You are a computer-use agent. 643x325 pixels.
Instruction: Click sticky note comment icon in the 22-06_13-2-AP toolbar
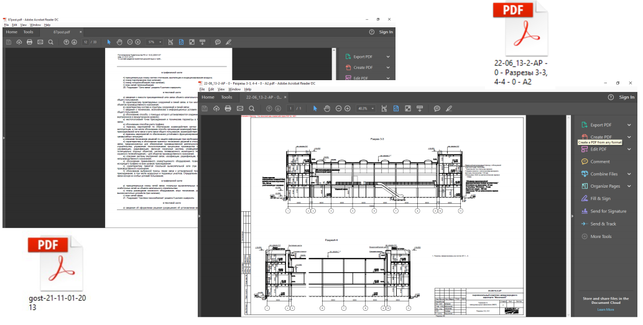[437, 109]
